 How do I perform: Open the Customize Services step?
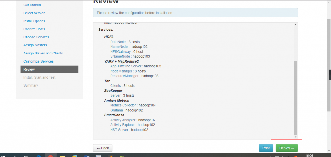38,61
